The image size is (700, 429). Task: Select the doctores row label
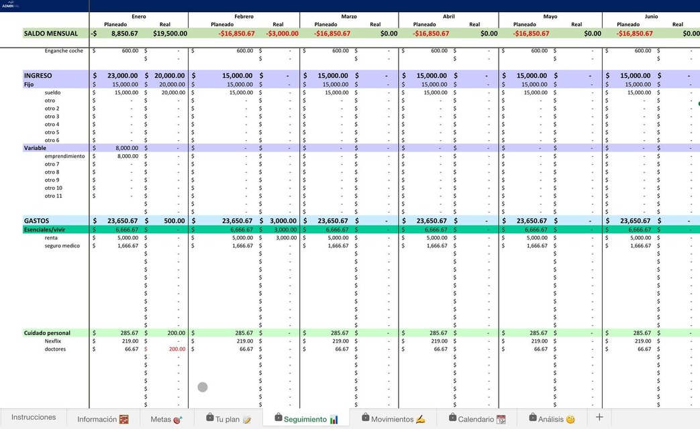pyautogui.click(x=55, y=349)
